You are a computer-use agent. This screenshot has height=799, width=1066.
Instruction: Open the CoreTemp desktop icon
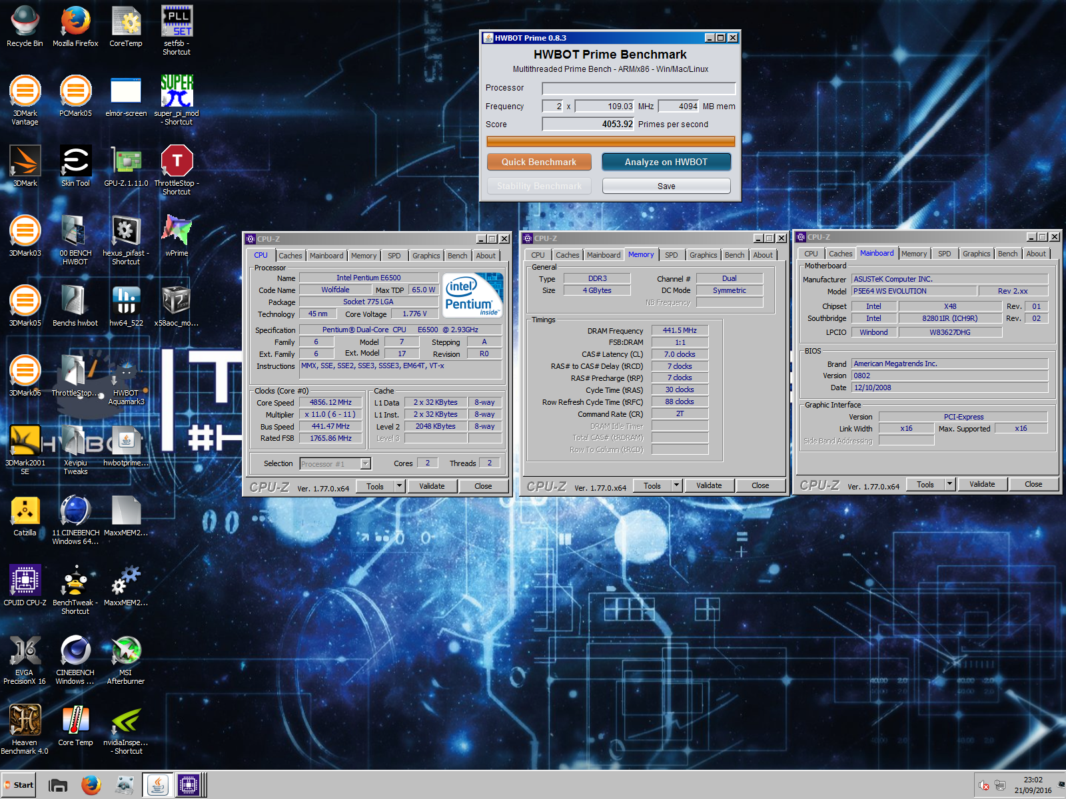pos(126,27)
